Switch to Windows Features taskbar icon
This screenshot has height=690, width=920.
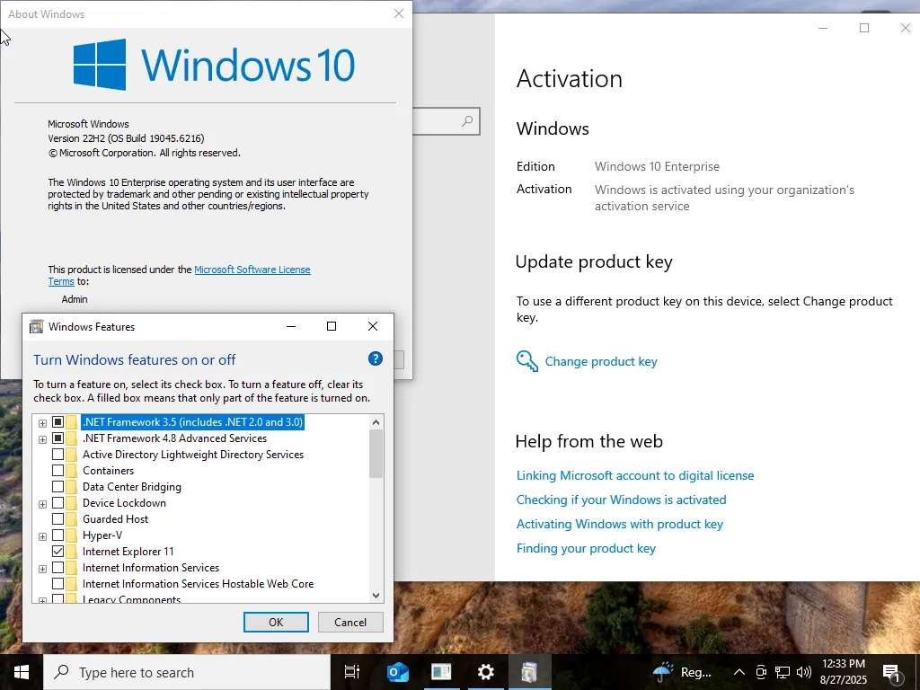[x=529, y=672]
